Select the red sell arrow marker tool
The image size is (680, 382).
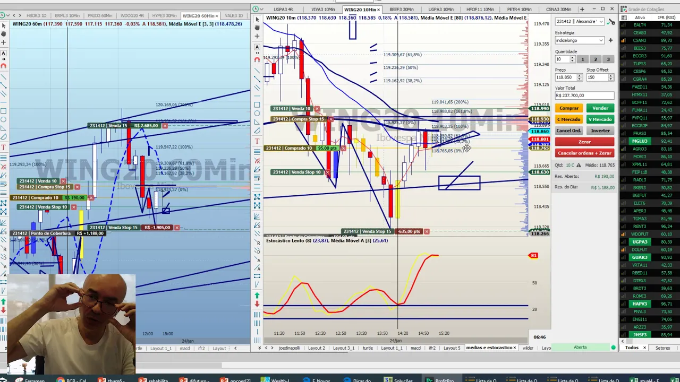pos(257,304)
